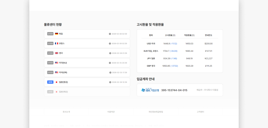Click faded status badge in 일본(해상) row

50,92
